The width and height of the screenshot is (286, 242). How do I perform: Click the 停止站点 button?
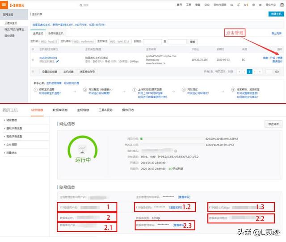coord(273,124)
